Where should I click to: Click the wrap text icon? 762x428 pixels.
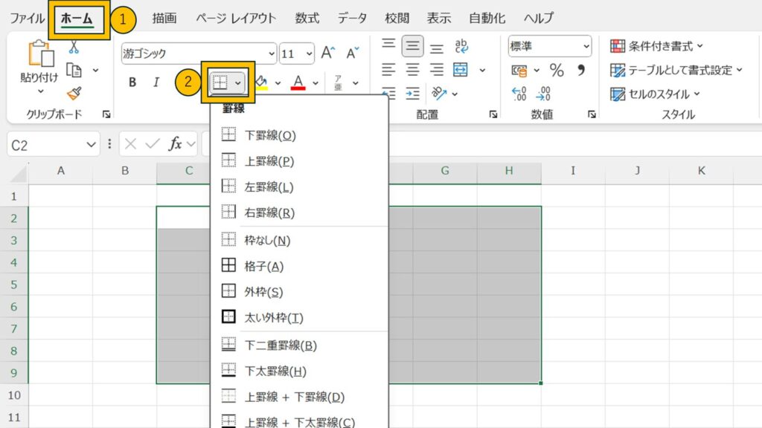tap(461, 47)
